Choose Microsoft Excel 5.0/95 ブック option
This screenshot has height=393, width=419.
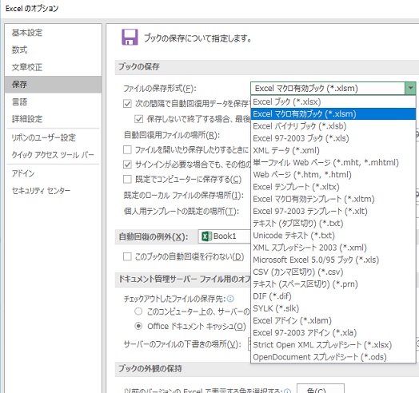tap(333, 260)
